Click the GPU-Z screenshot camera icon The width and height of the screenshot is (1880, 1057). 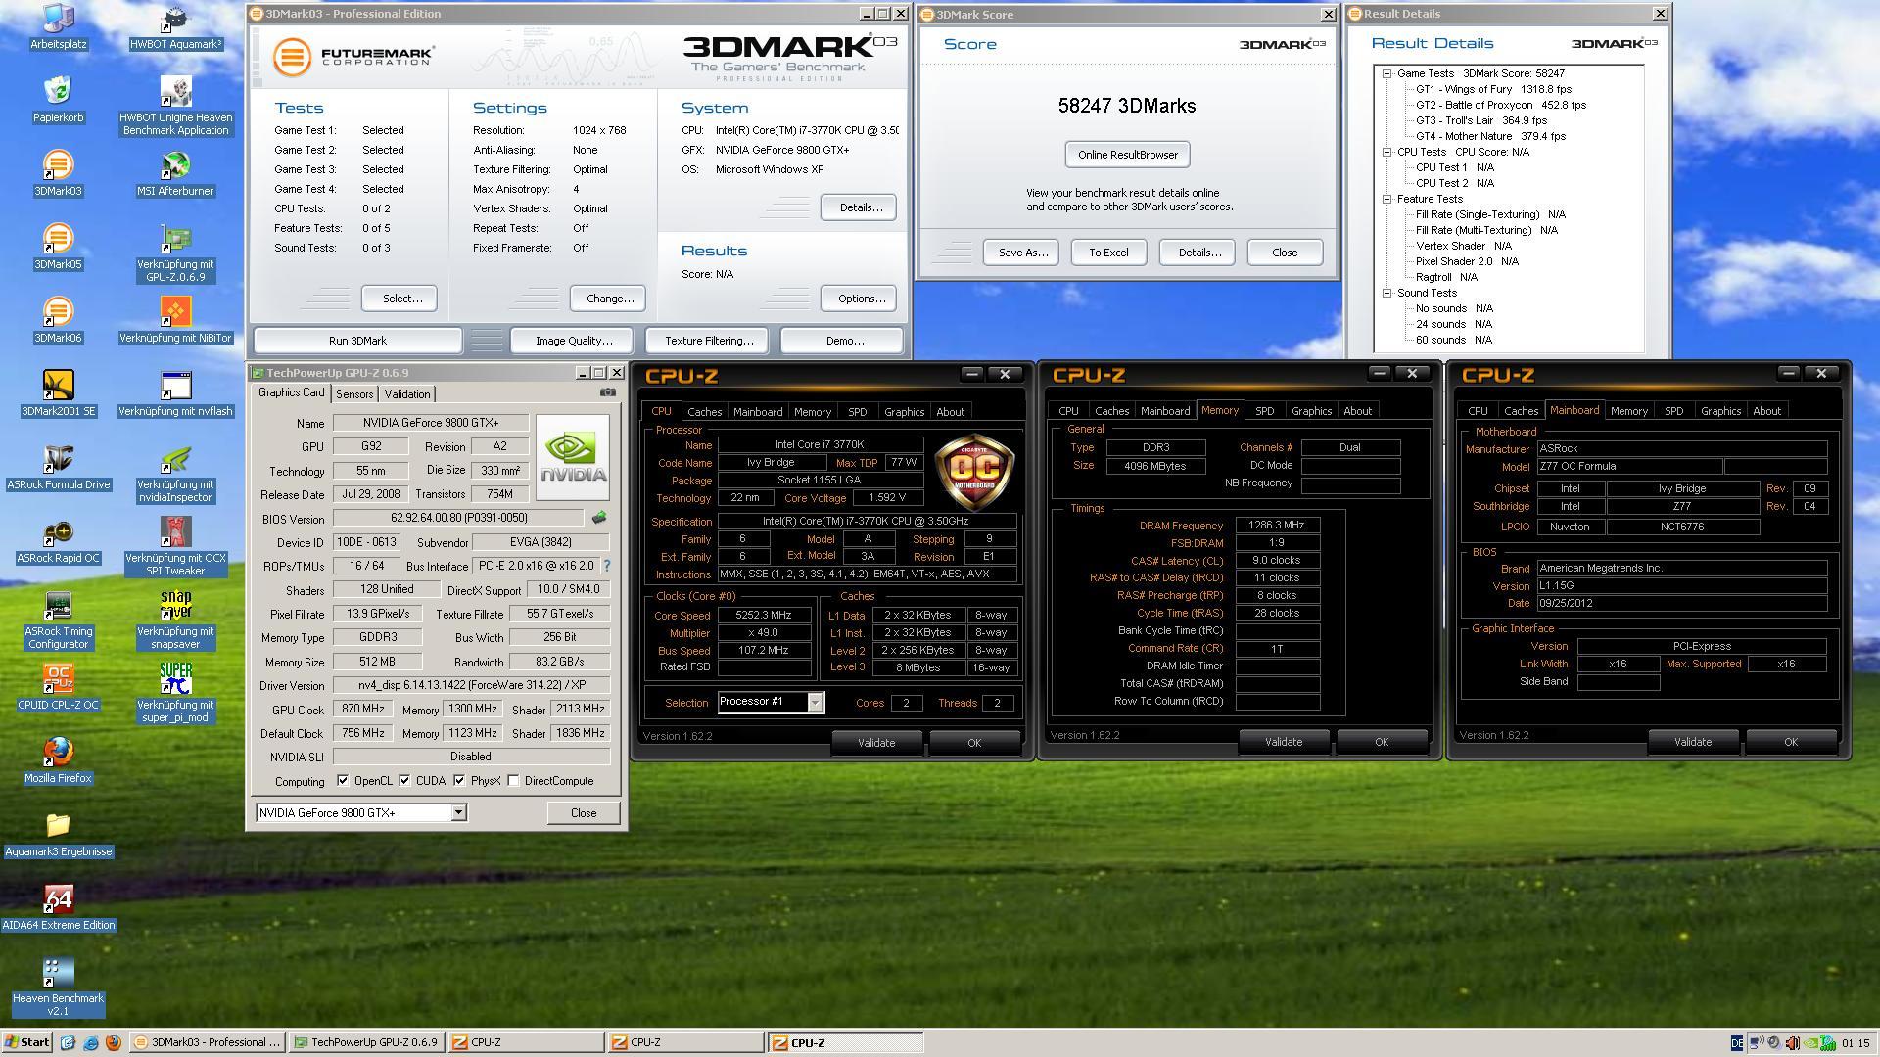click(608, 392)
